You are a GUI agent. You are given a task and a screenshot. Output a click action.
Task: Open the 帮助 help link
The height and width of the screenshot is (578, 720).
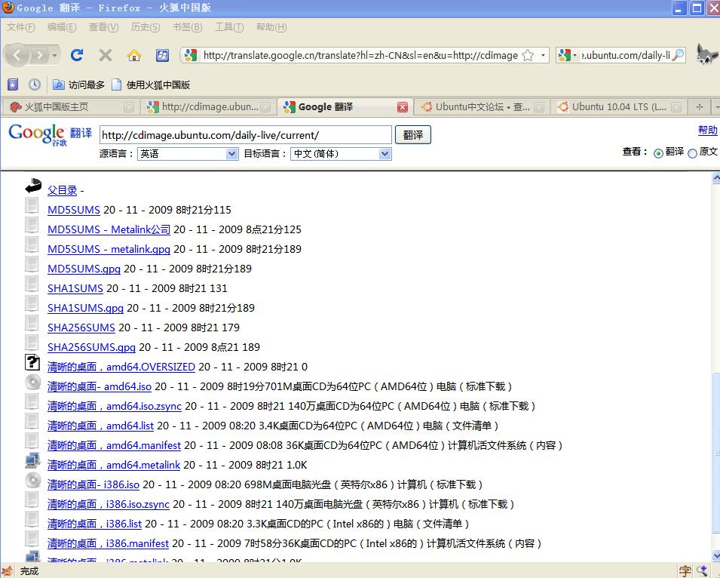707,130
